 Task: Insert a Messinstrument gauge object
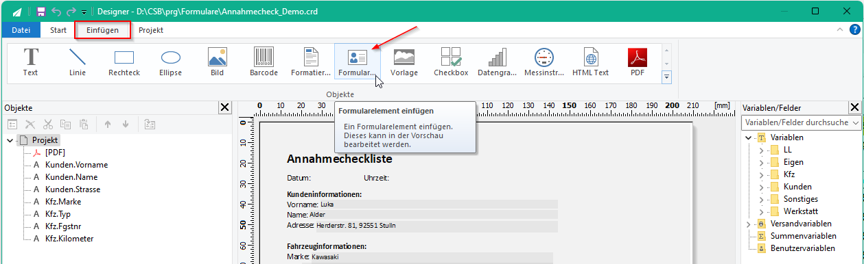[544, 62]
